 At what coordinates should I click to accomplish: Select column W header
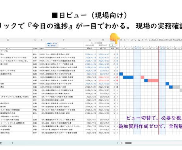point(139,40)
